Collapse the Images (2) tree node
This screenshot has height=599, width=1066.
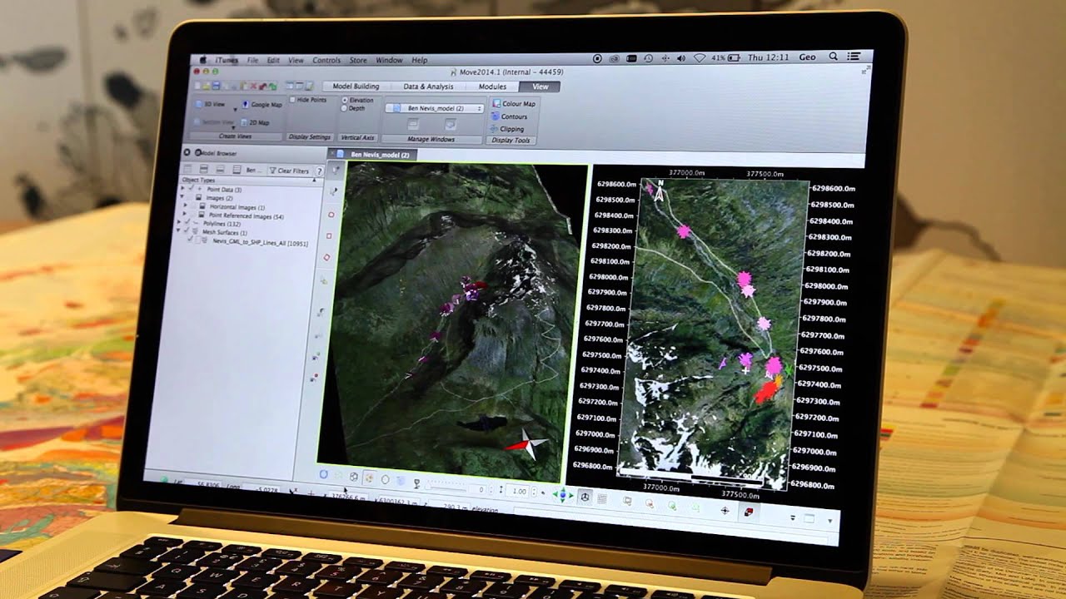click(x=182, y=198)
